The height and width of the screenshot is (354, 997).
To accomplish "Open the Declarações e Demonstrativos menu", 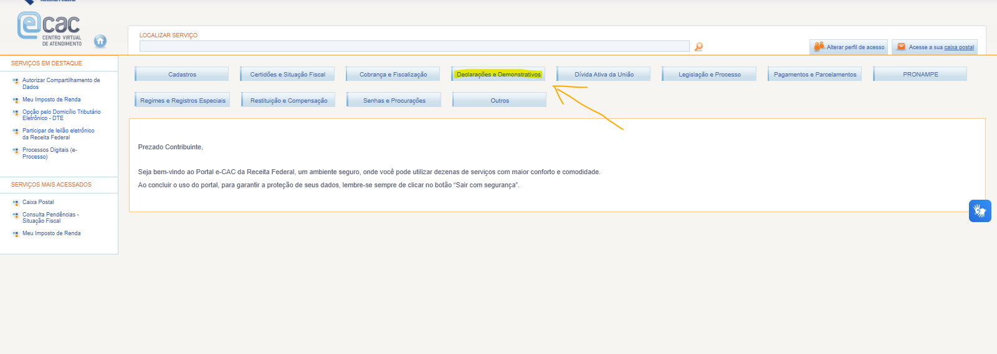I will [499, 75].
